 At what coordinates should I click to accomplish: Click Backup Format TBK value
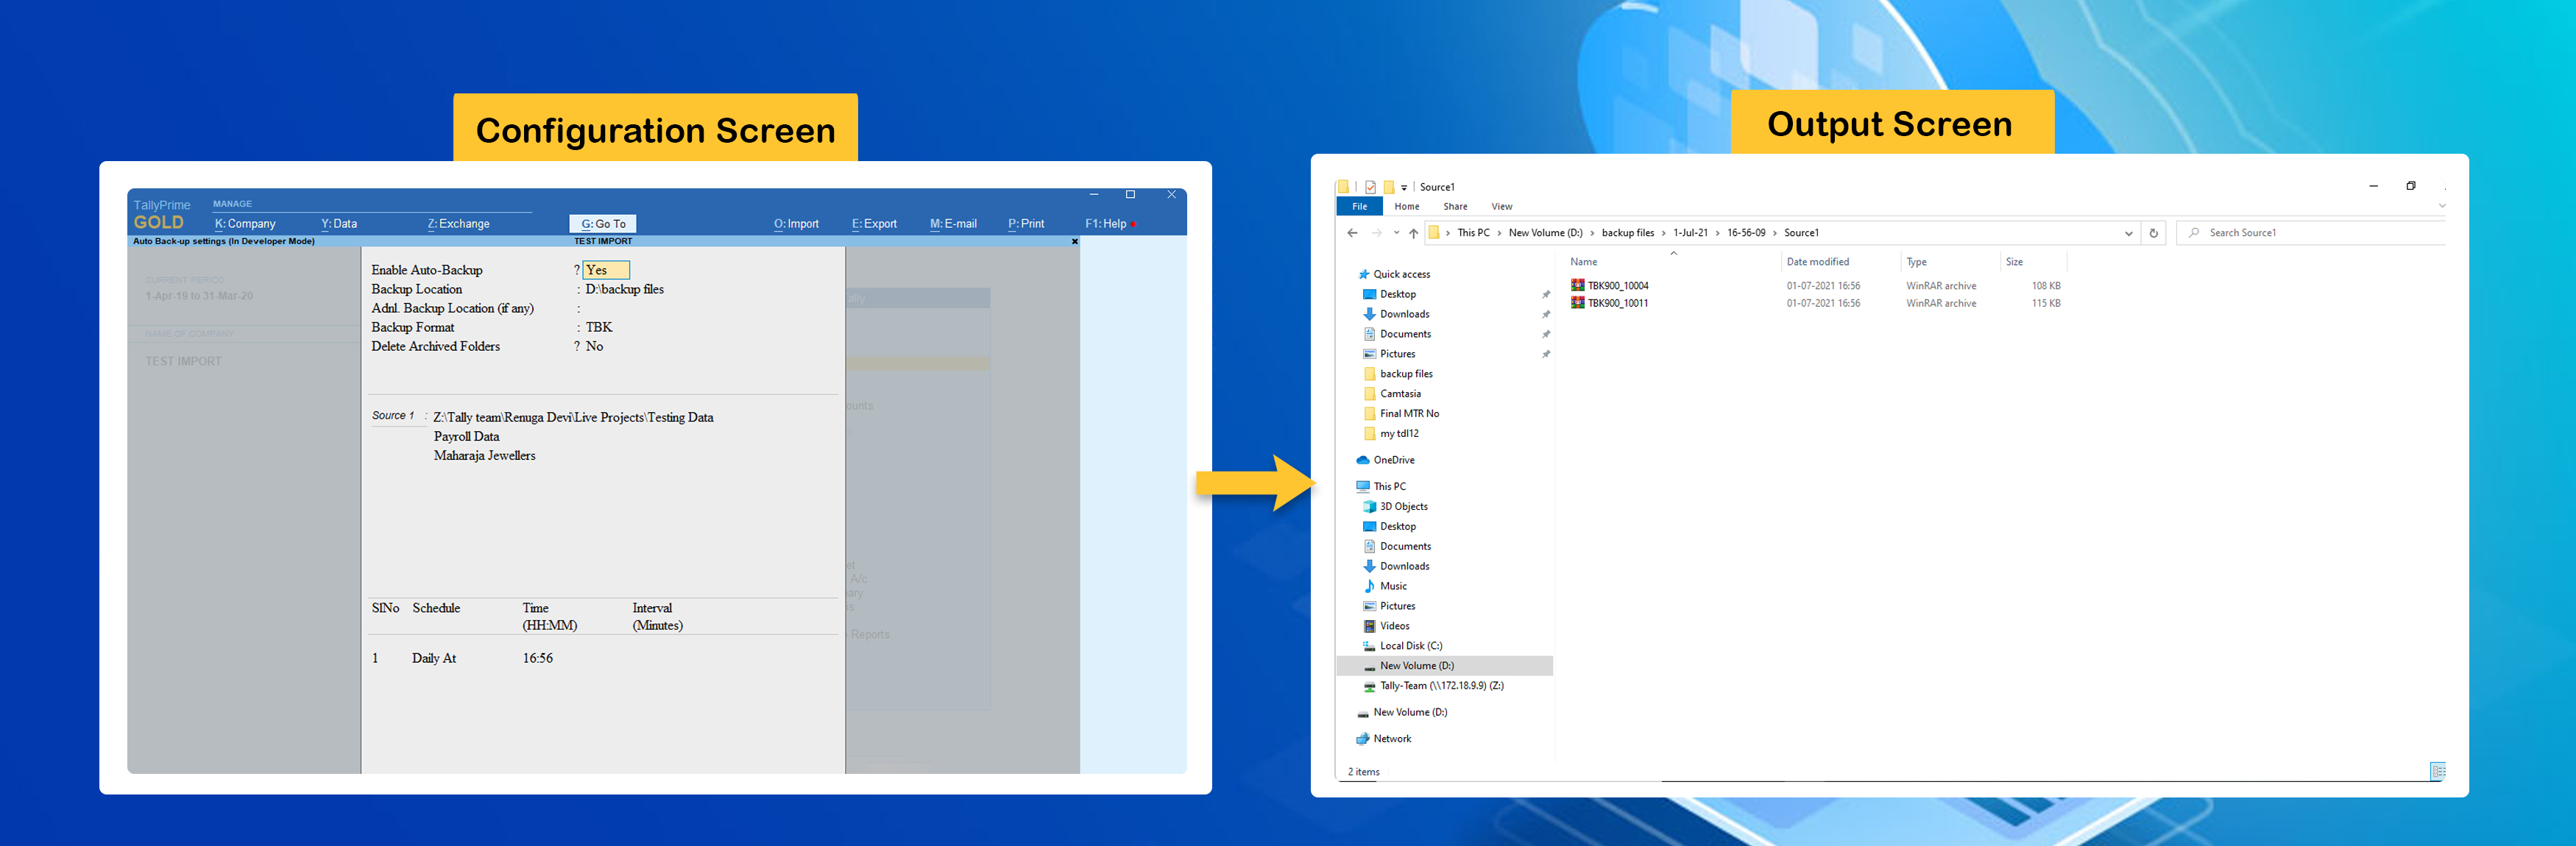click(x=598, y=327)
